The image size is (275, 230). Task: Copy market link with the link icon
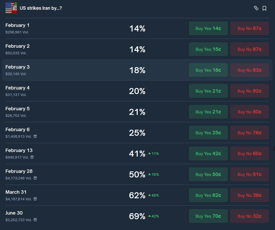[x=256, y=8]
